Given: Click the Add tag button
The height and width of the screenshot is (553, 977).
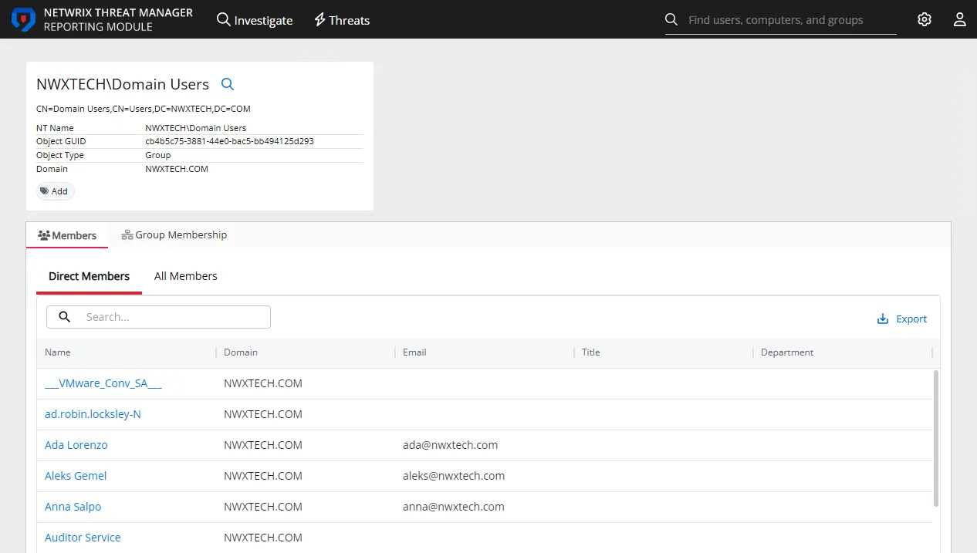Looking at the screenshot, I should 55,191.
